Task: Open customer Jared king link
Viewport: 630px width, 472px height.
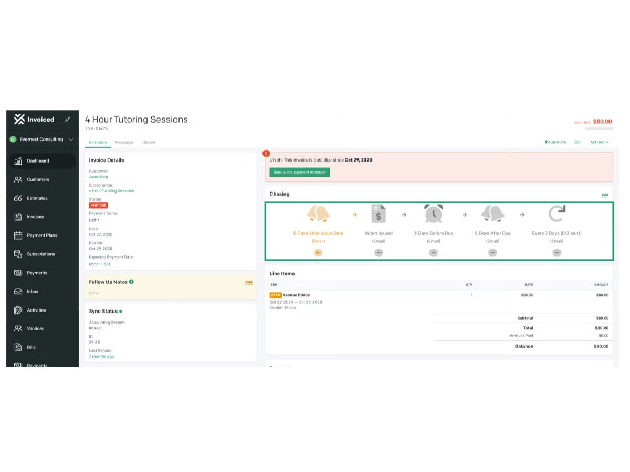Action: click(x=98, y=177)
